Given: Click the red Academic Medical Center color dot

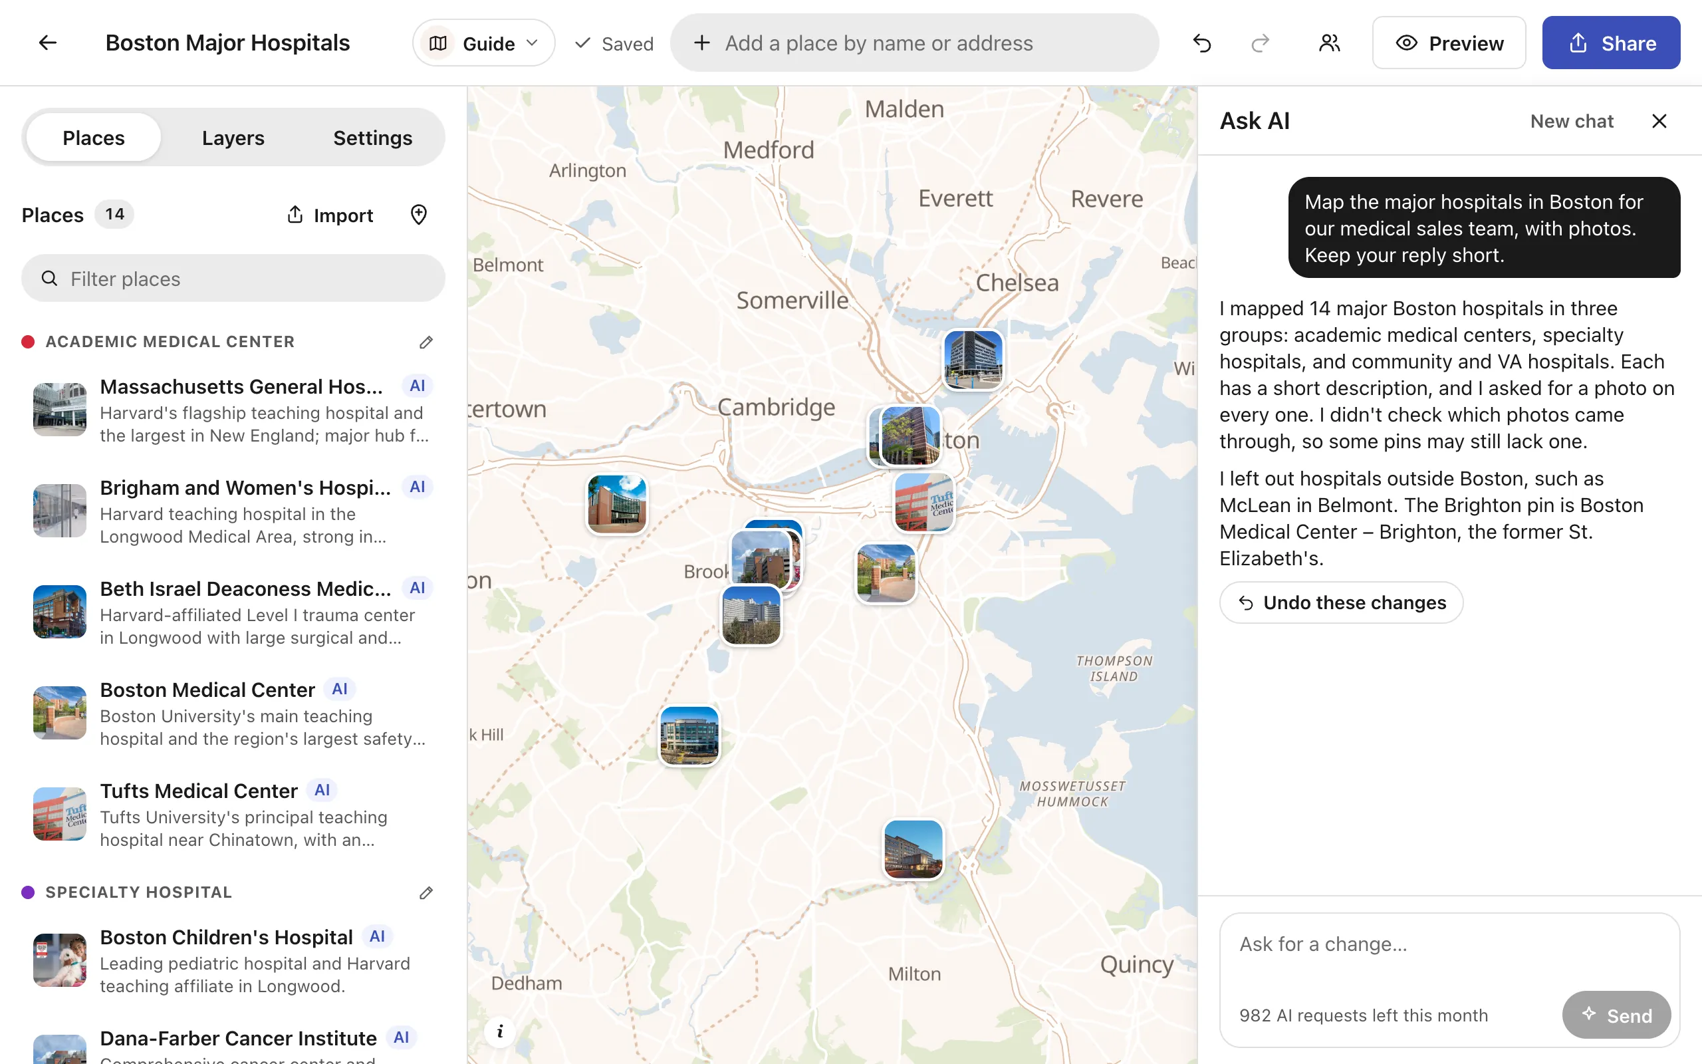Looking at the screenshot, I should 28,342.
